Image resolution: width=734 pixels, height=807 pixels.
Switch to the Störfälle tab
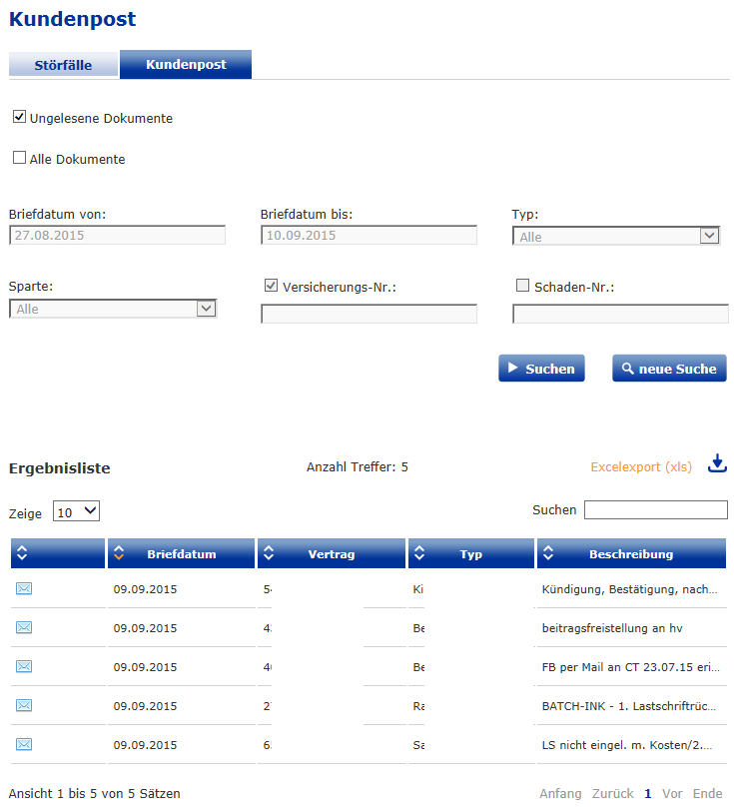pos(63,65)
